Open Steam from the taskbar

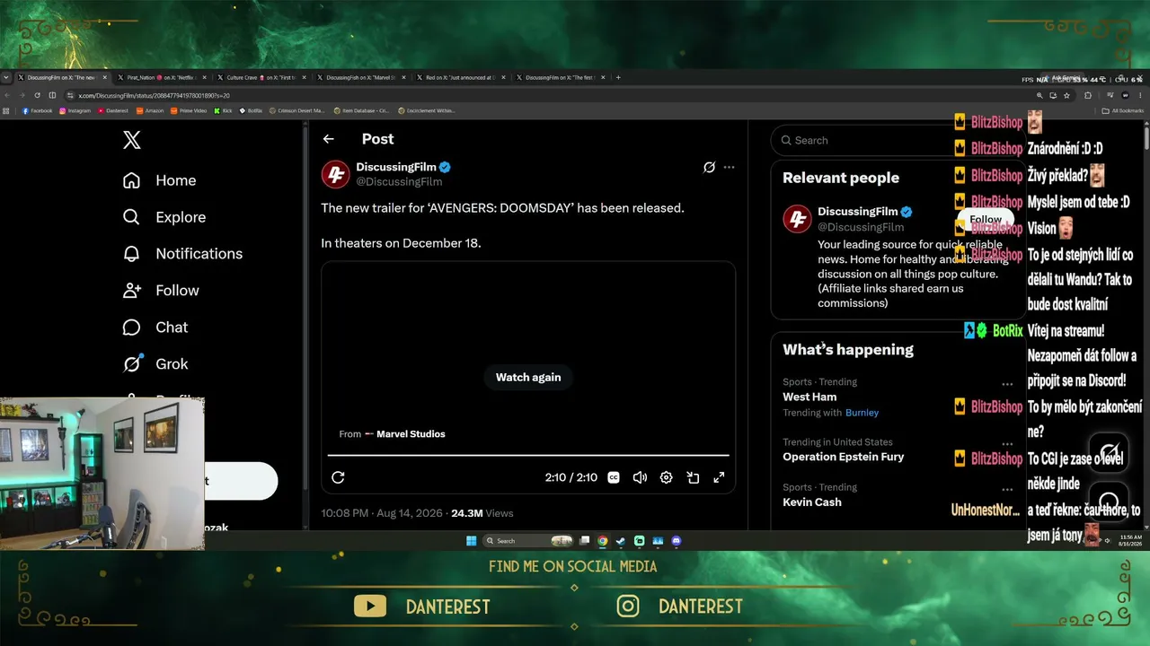pyautogui.click(x=621, y=541)
